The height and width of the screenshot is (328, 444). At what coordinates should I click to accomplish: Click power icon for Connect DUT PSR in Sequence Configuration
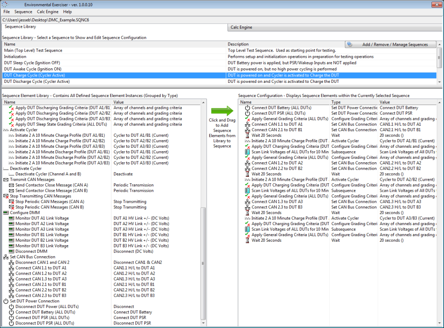tap(248, 113)
